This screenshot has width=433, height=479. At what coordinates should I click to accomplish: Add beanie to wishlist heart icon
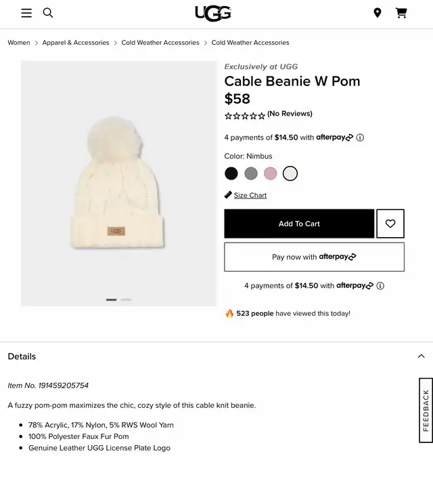pyautogui.click(x=390, y=224)
